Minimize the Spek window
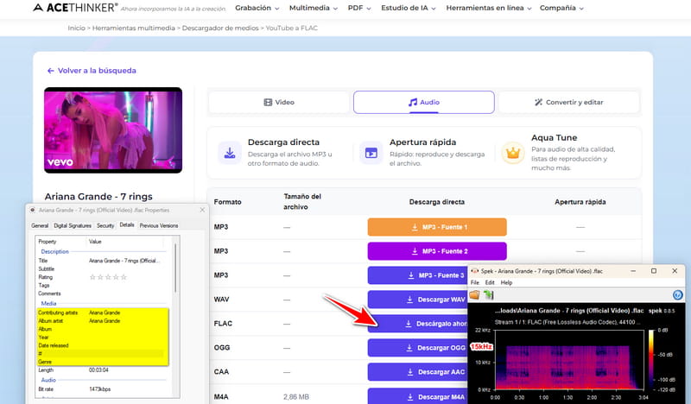This screenshot has width=691, height=404. (633, 271)
